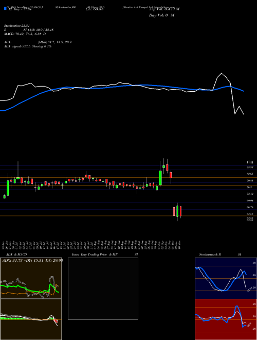The width and height of the screenshot is (257, 340).
Task: Open the blue Stochastics mini chart
Action: point(226,278)
